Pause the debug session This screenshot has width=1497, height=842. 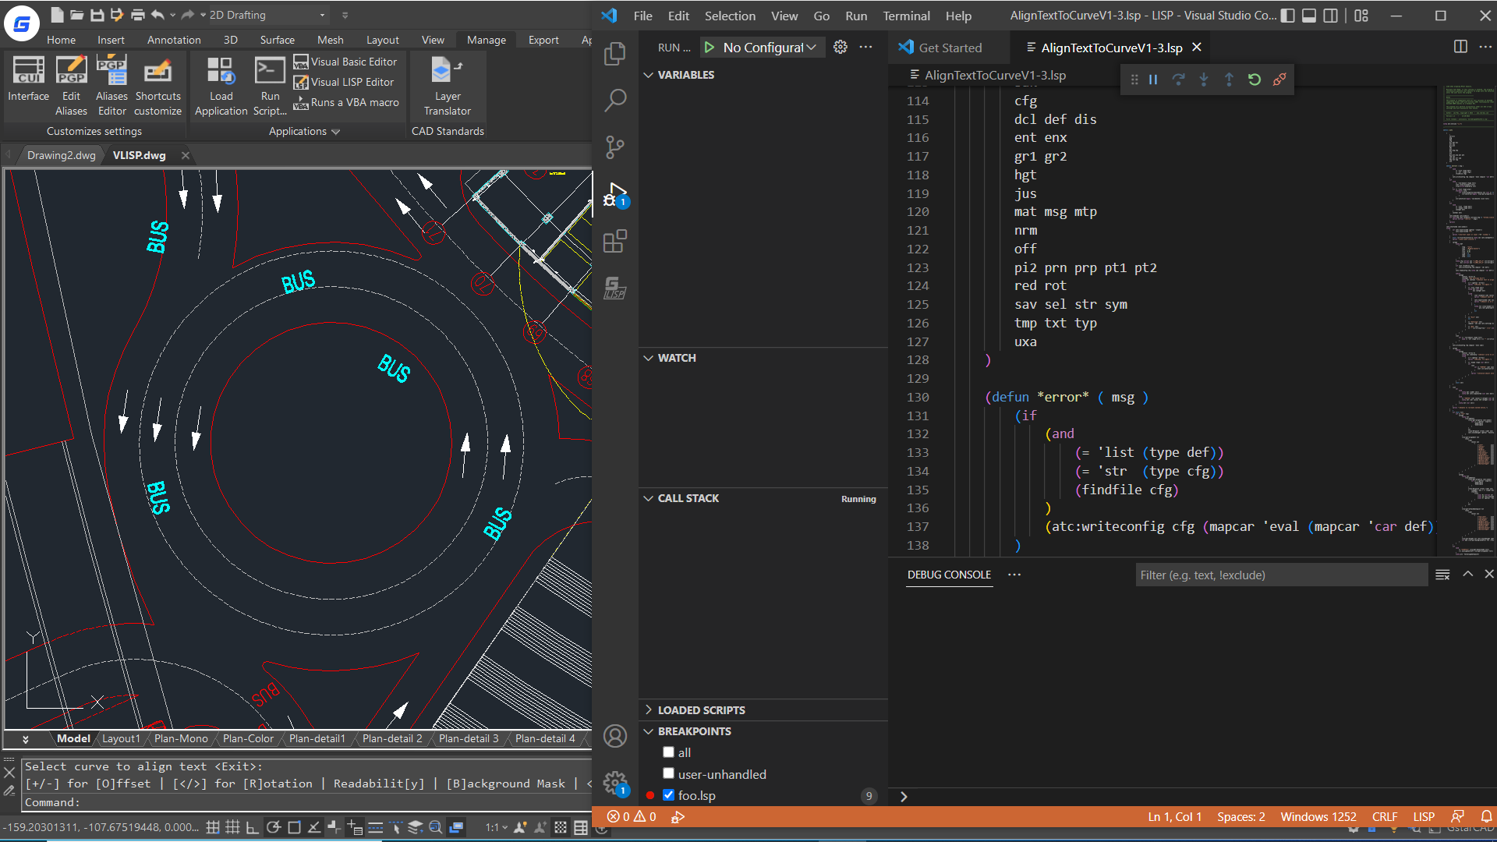tap(1153, 80)
